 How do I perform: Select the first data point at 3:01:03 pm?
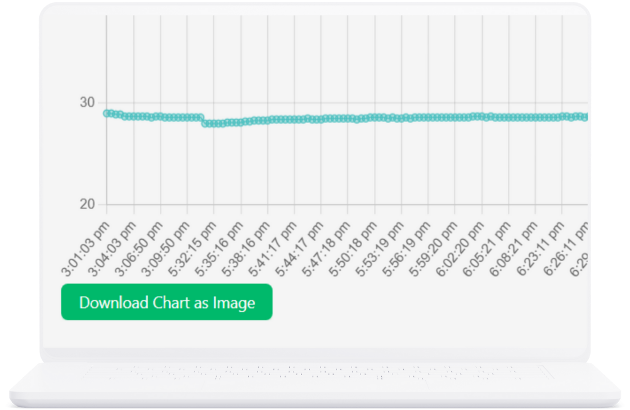pyautogui.click(x=107, y=113)
